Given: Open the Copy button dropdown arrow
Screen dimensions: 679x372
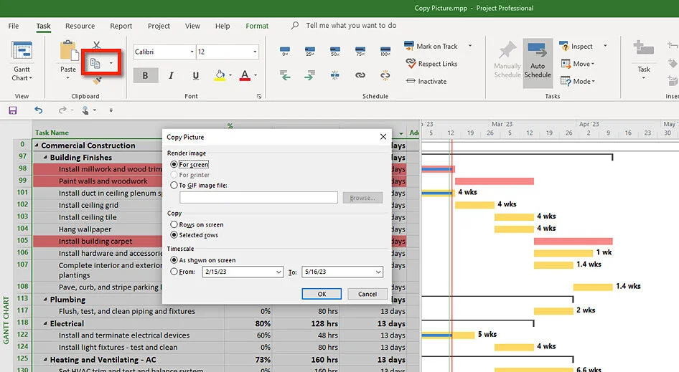Looking at the screenshot, I should point(111,64).
